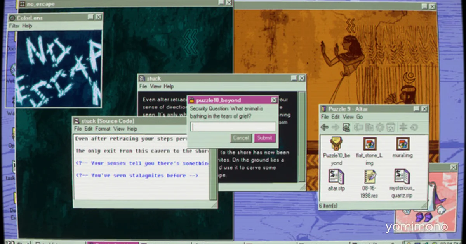Open the mysterious_quartz.stp file
This screenshot has width=466, height=244.
402,176
